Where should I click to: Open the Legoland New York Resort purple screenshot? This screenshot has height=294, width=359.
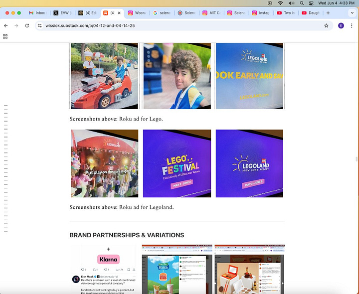click(x=250, y=163)
